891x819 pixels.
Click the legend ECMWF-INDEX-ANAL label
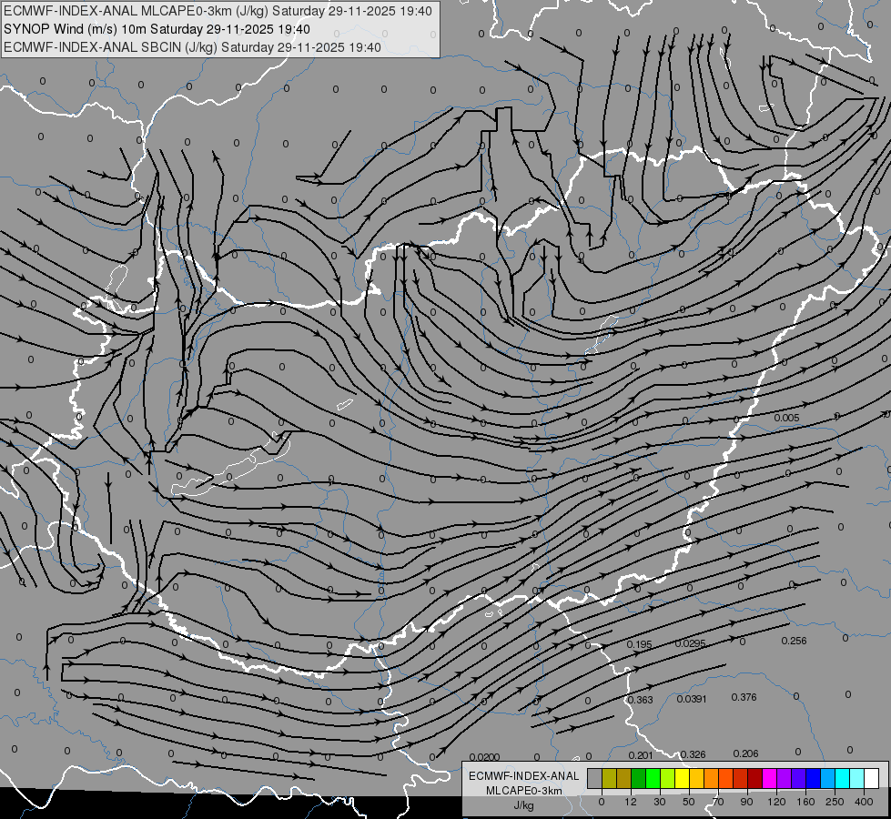click(524, 776)
